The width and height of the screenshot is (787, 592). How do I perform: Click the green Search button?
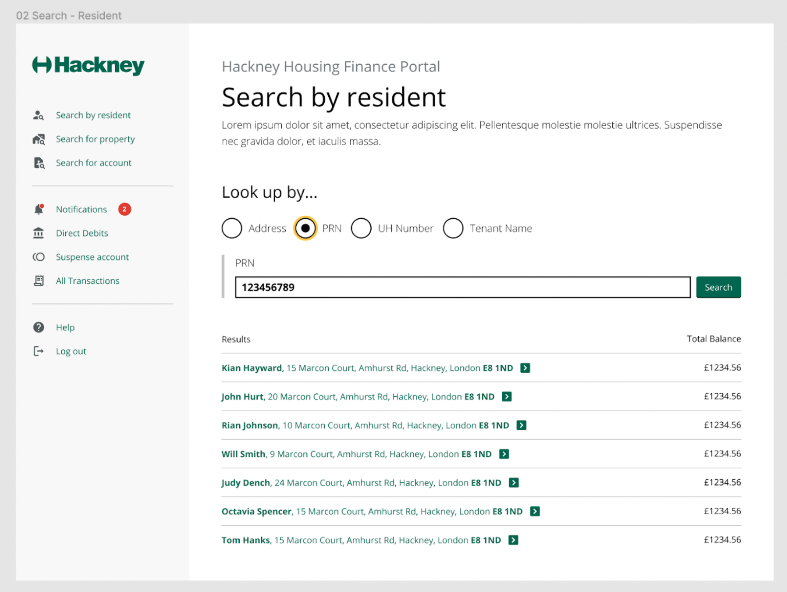tap(718, 287)
